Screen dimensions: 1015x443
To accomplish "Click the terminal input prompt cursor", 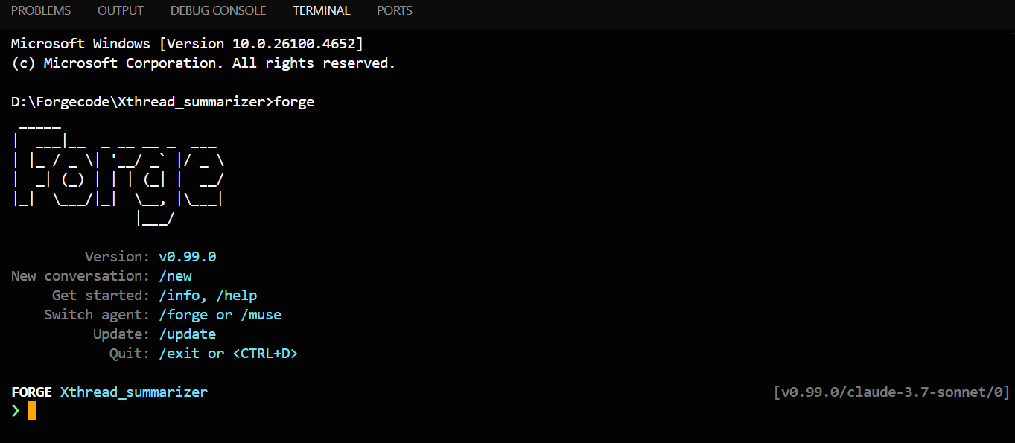I will [31, 410].
